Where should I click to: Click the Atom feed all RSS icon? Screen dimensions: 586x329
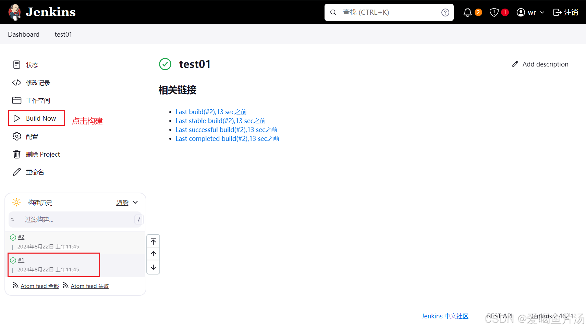pyautogui.click(x=15, y=285)
